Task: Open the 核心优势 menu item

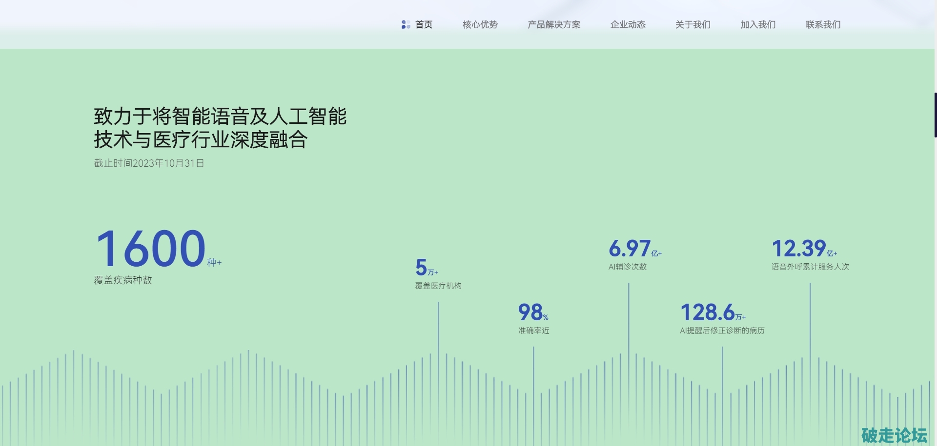Action: [480, 24]
